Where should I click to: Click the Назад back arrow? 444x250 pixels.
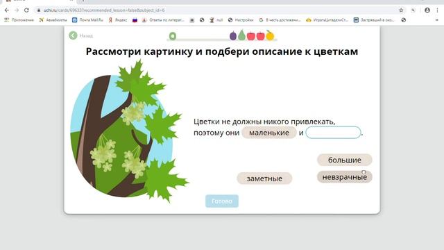pyautogui.click(x=73, y=35)
